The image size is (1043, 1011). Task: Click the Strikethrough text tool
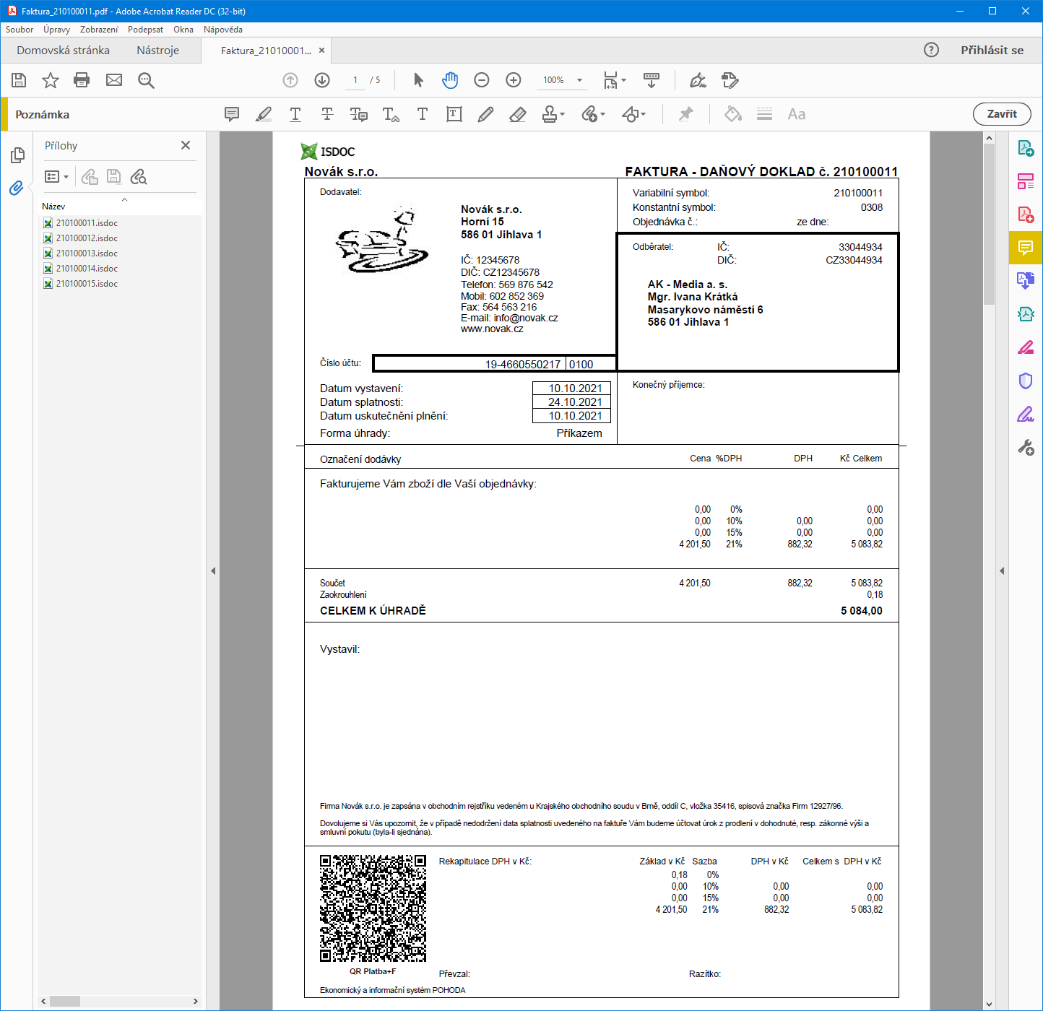coord(327,114)
